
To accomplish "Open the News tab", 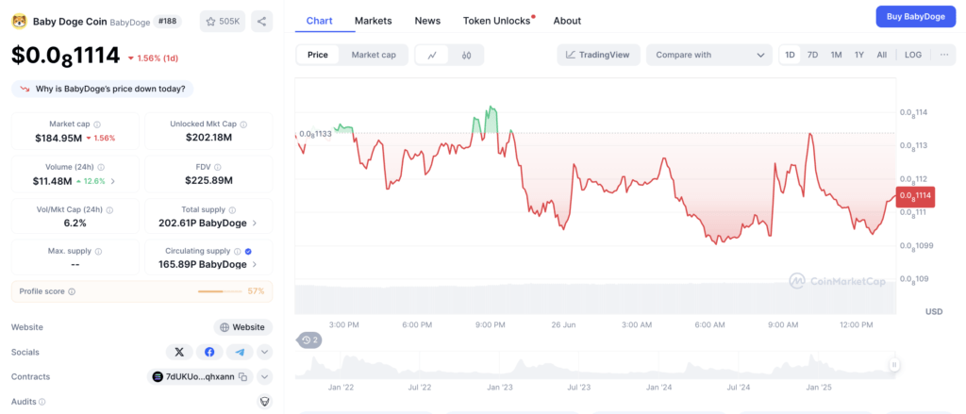I will (427, 21).
